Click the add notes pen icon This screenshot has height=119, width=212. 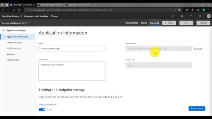coord(192,10)
